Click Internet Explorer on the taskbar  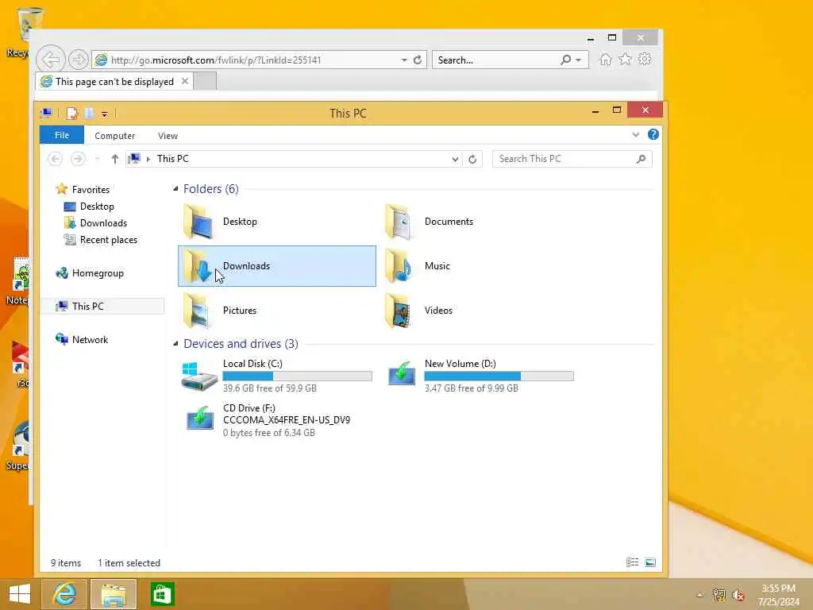pos(64,594)
